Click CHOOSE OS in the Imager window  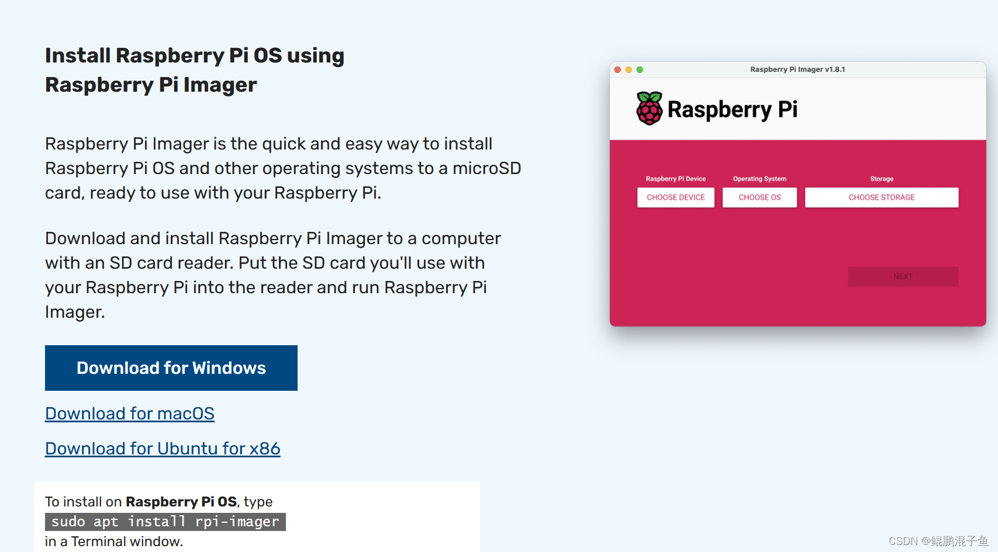click(x=759, y=197)
